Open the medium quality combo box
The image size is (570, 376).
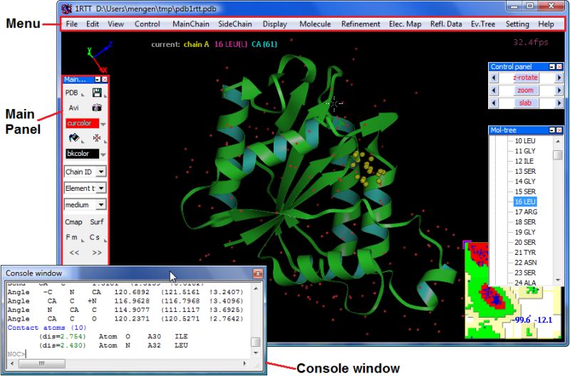click(x=85, y=205)
